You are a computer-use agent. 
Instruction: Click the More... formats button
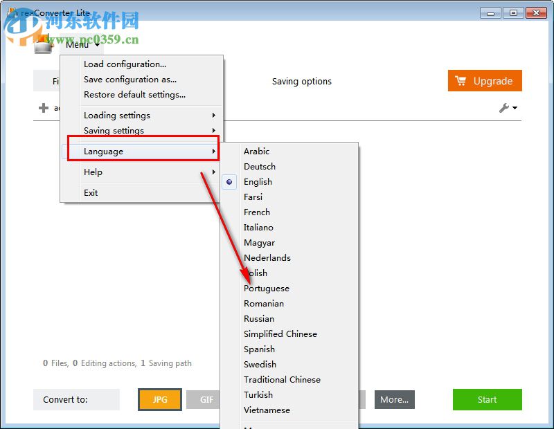(394, 400)
